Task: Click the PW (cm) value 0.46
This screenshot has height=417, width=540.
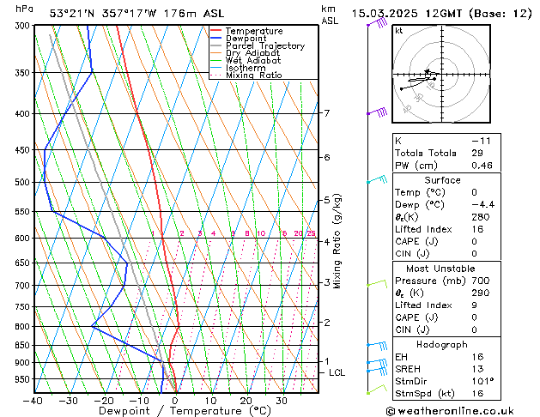Action: pos(482,166)
